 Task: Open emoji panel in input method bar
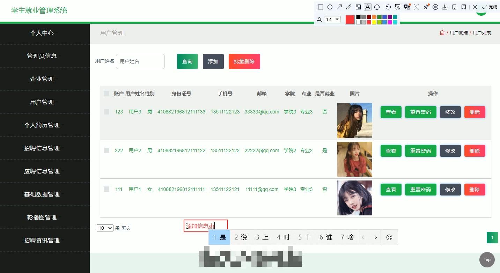[389, 237]
